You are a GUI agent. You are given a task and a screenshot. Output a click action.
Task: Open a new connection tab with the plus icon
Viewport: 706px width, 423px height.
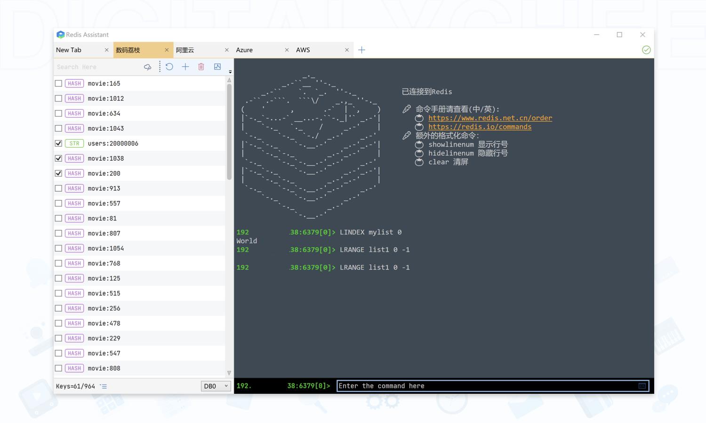point(361,50)
